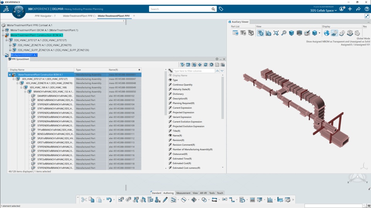Click first Part List table icon
Screen dimensions: 371x208
click(235, 33)
